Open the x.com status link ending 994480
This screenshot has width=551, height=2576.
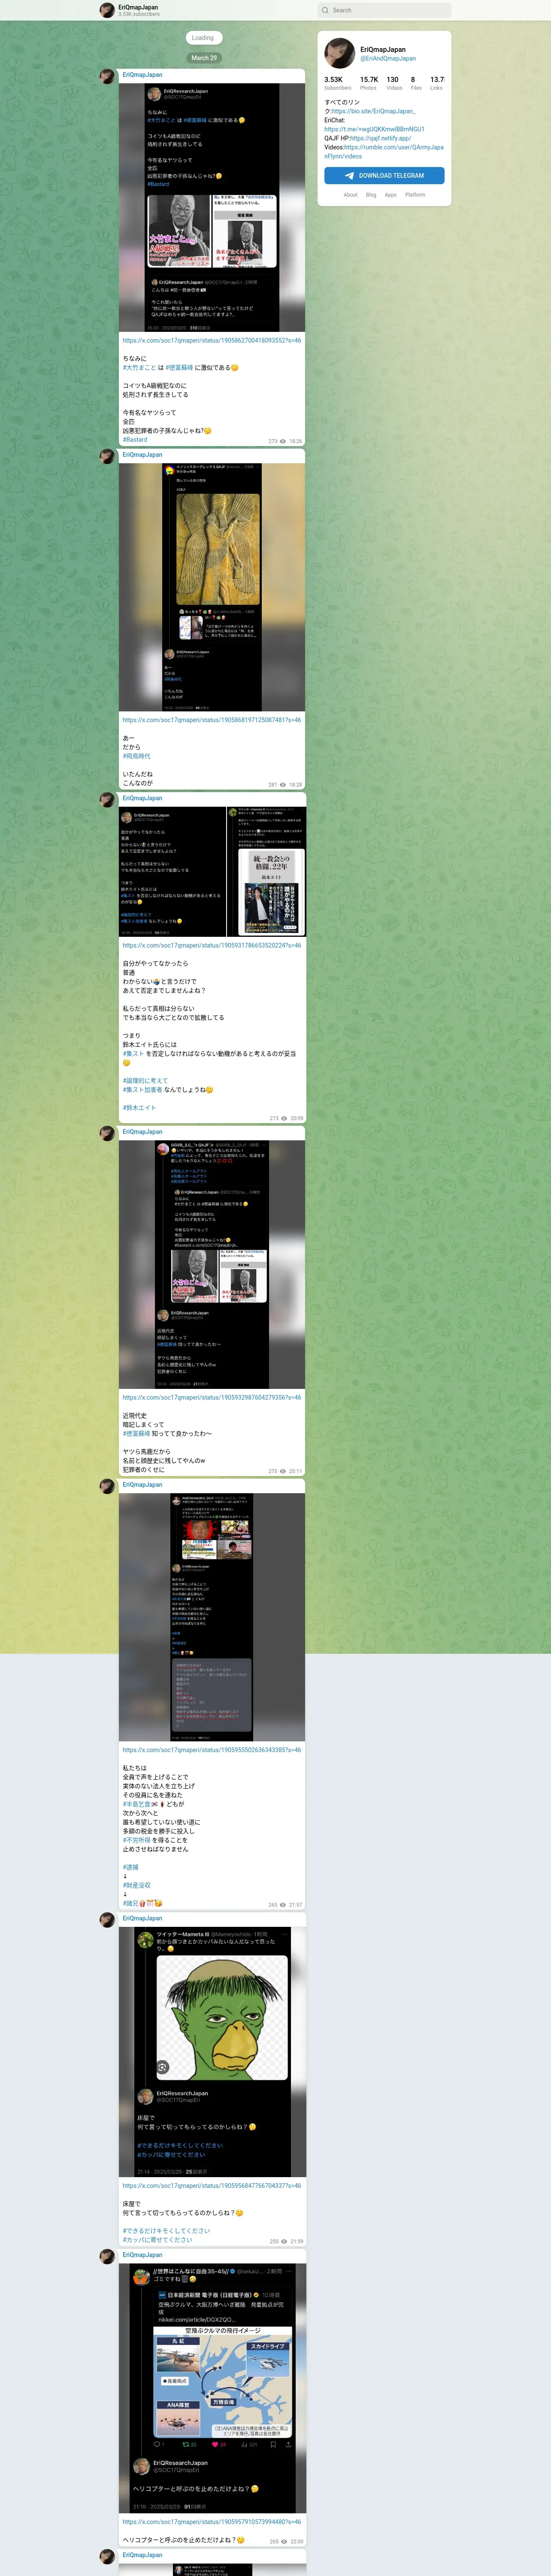[212, 2522]
